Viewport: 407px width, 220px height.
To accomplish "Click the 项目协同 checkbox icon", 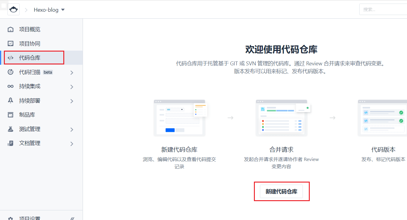I will click(11, 44).
